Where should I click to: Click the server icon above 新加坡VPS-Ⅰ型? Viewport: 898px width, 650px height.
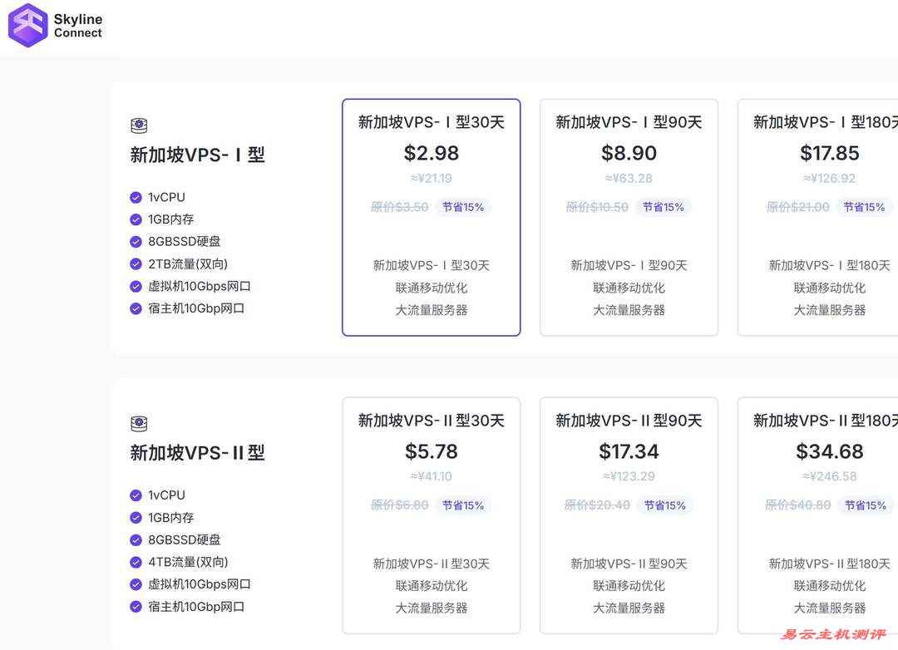(x=138, y=125)
